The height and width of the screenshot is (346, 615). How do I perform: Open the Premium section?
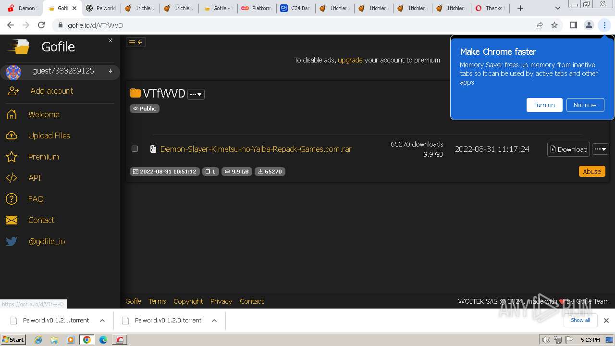pos(44,157)
